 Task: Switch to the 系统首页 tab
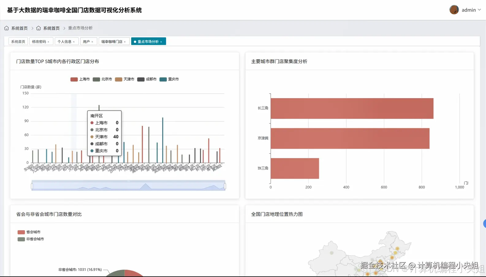18,42
